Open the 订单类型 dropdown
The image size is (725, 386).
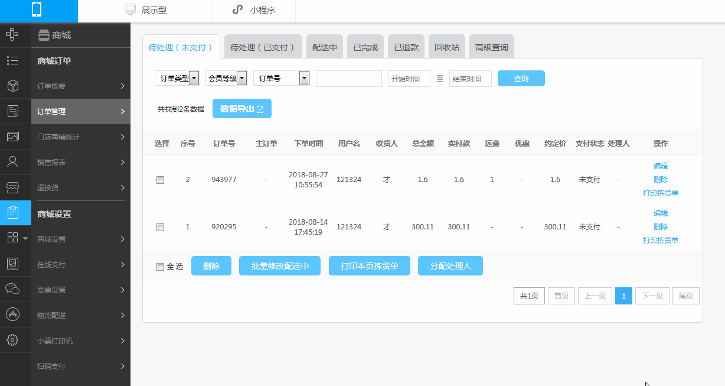177,78
